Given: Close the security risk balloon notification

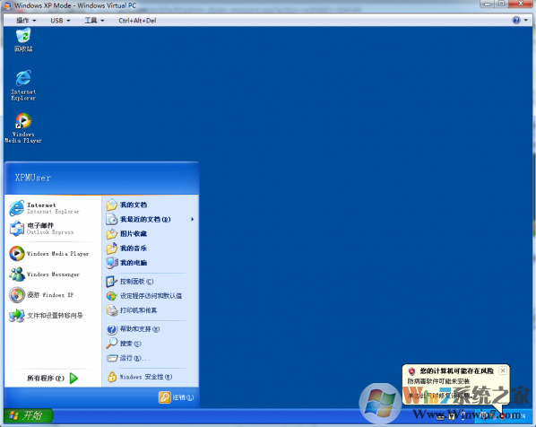Looking at the screenshot, I should 503,370.
